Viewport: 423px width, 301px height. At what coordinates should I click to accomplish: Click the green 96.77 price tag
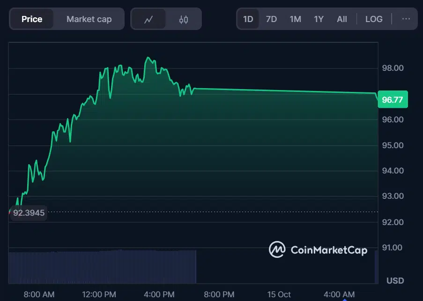click(393, 99)
